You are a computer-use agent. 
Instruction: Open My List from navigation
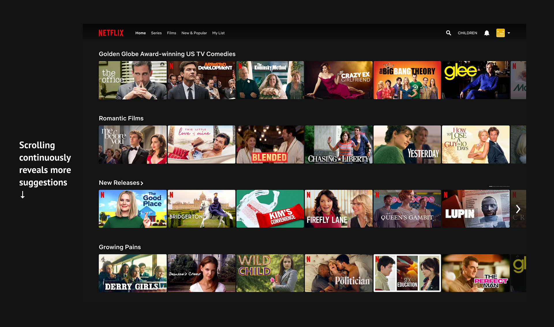(x=218, y=33)
